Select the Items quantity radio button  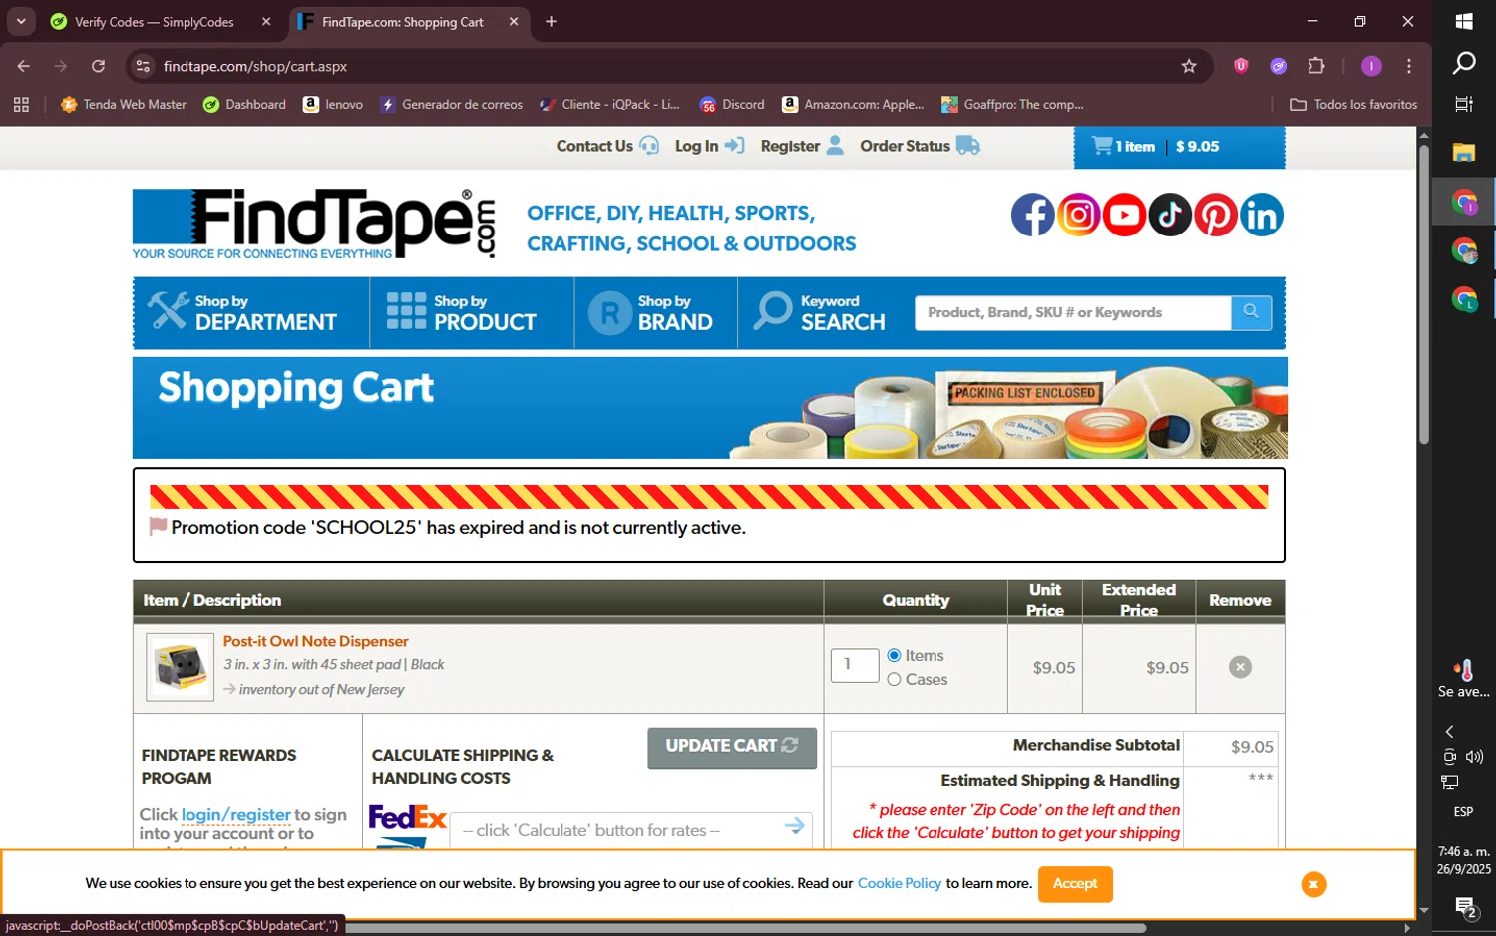point(894,655)
